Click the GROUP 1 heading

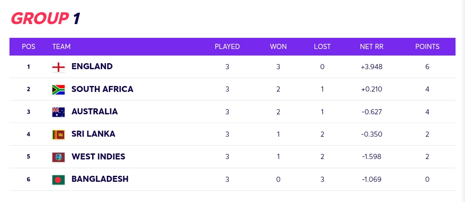(45, 18)
